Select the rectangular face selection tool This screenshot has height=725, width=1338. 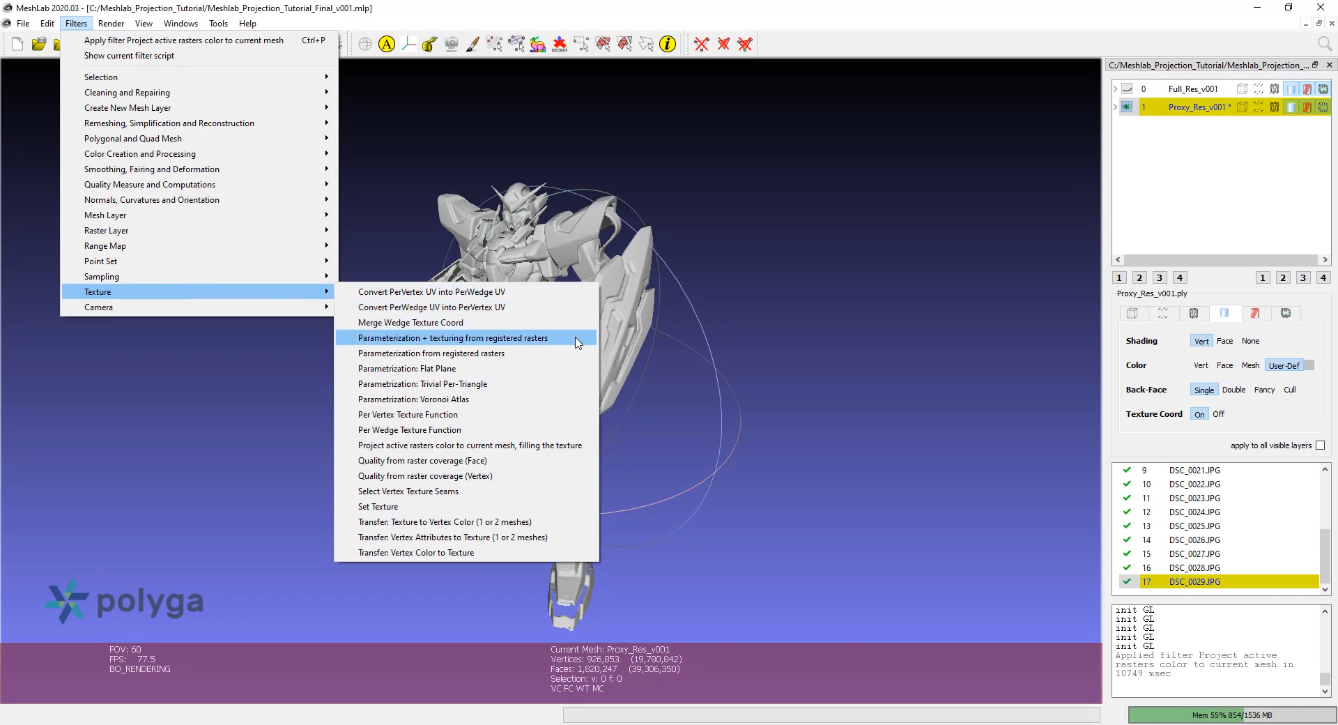pyautogui.click(x=603, y=45)
